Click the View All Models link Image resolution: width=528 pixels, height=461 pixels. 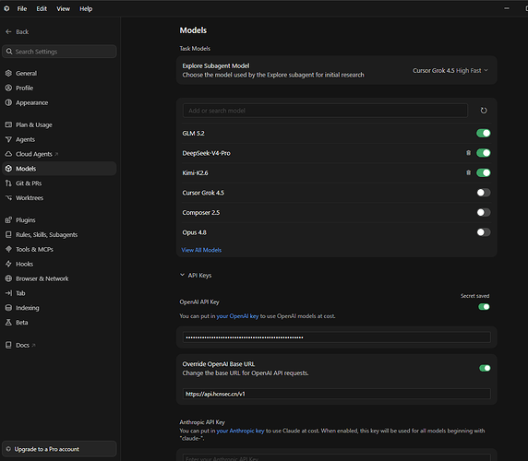201,250
